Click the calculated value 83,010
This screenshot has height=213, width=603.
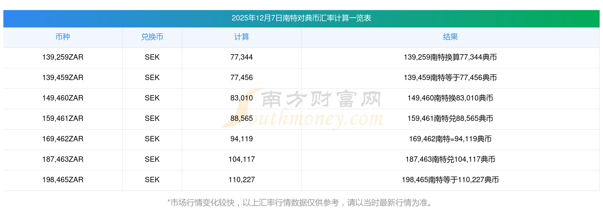242,98
